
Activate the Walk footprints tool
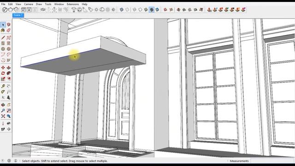coord(3,129)
